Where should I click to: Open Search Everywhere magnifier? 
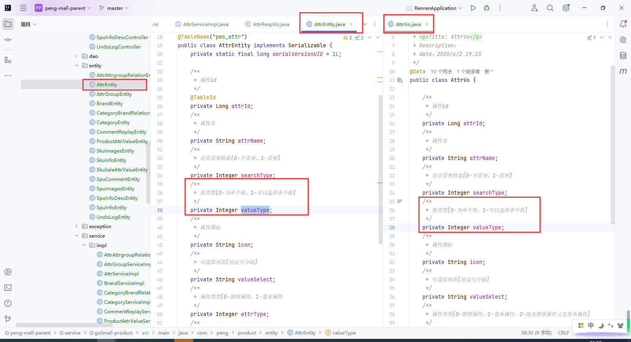pos(550,8)
